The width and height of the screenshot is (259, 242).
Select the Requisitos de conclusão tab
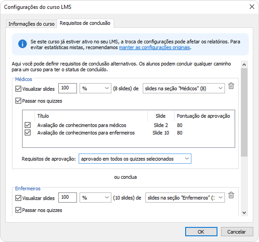coord(85,23)
